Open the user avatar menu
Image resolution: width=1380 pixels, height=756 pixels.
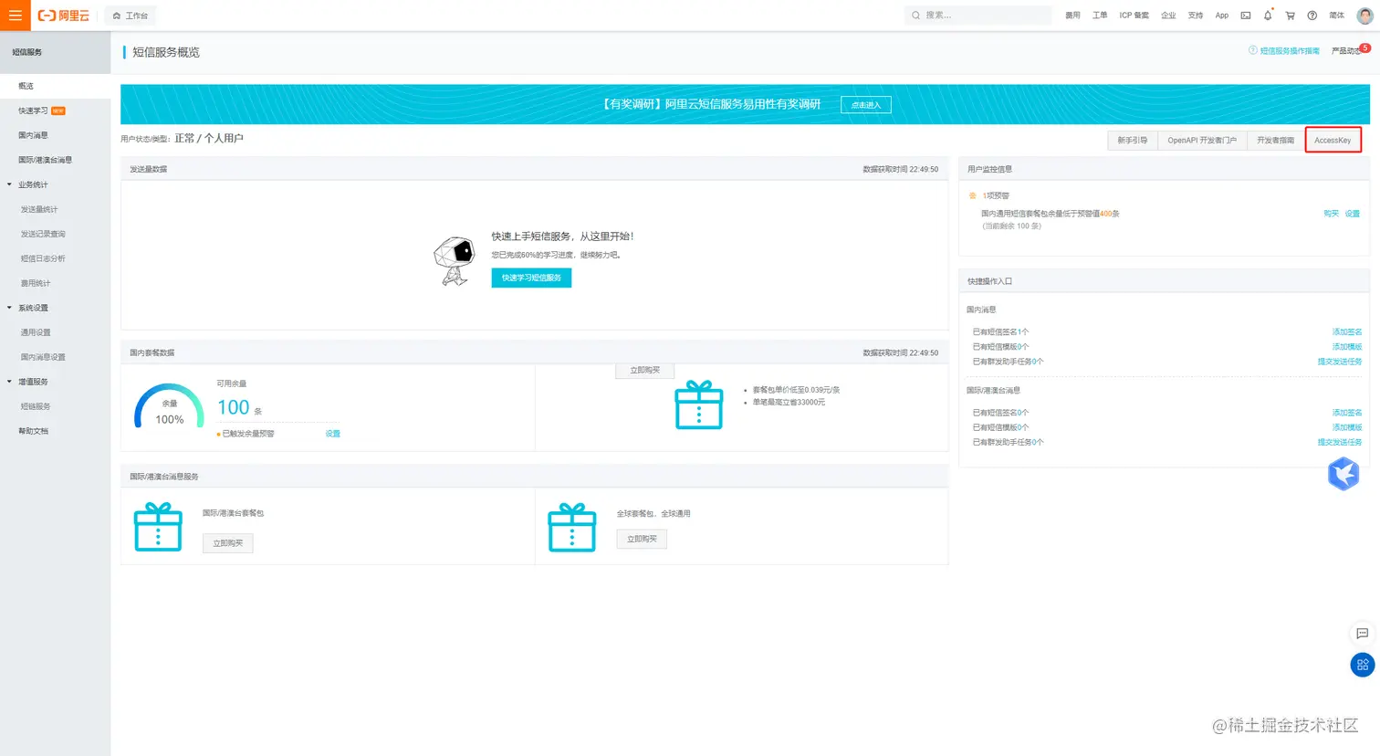tap(1364, 16)
